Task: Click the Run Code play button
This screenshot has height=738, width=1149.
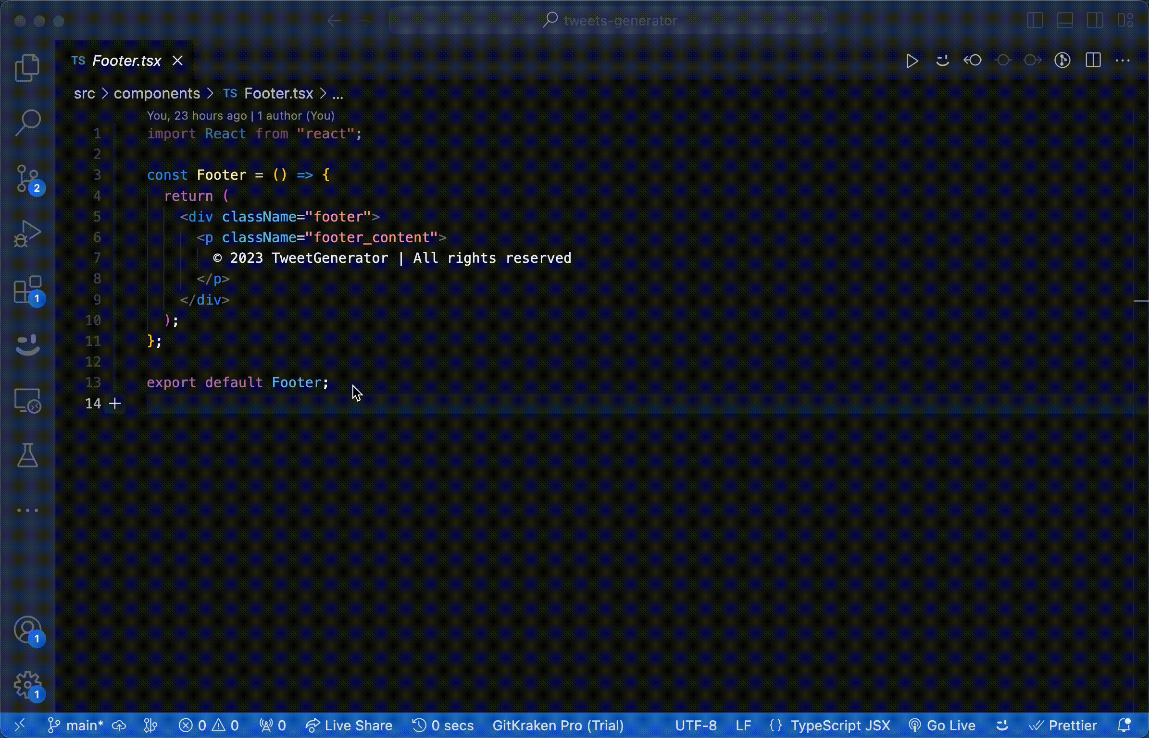Action: click(x=912, y=61)
